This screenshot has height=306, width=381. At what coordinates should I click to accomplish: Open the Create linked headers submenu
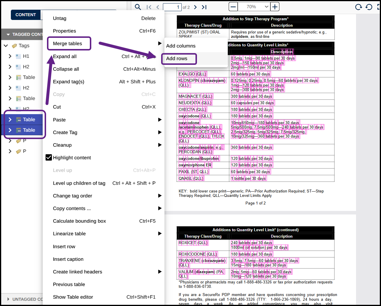[x=104, y=272]
